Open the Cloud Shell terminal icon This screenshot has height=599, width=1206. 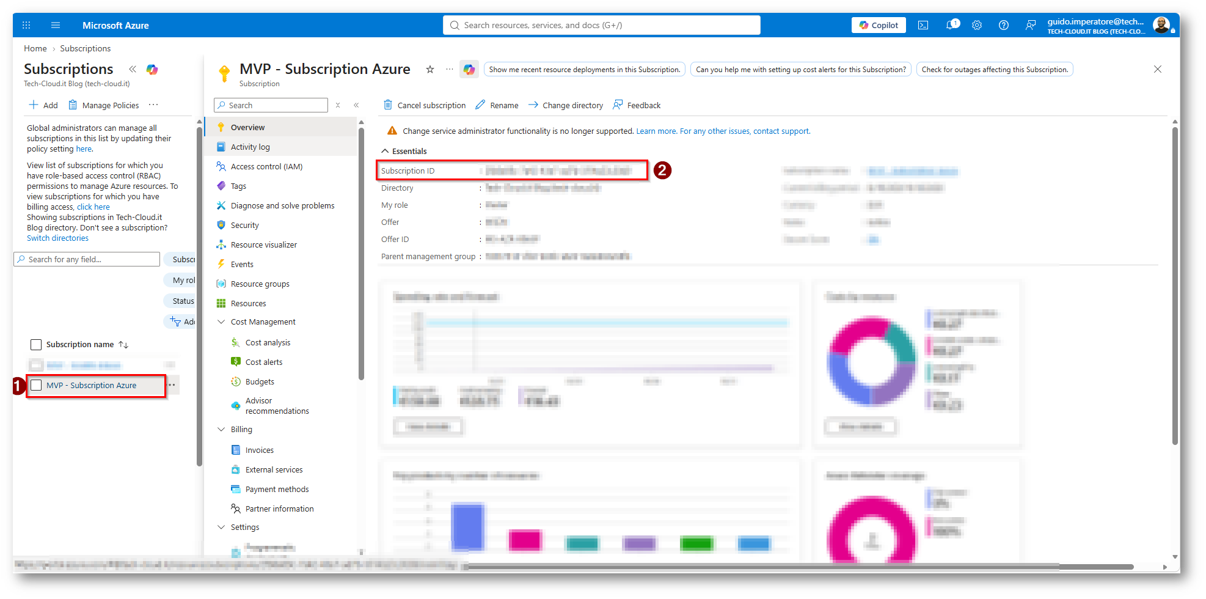pos(923,25)
